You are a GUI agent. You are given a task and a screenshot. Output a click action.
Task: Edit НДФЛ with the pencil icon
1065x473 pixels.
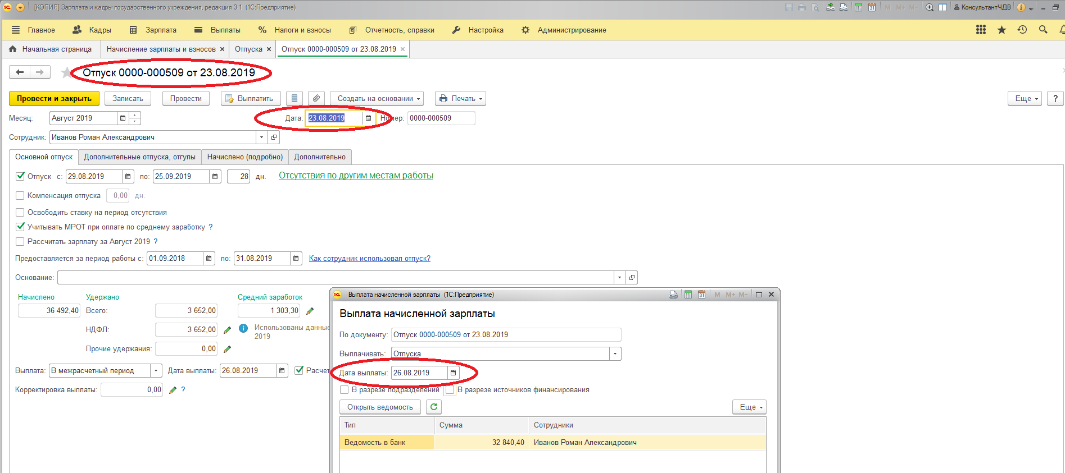point(228,330)
